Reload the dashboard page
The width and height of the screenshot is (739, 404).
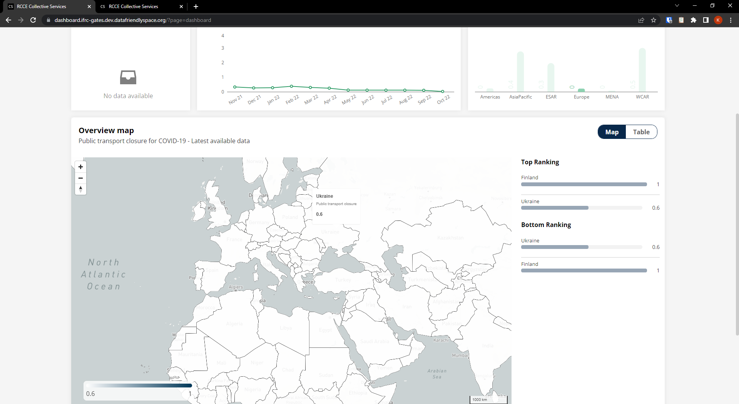[x=33, y=20]
